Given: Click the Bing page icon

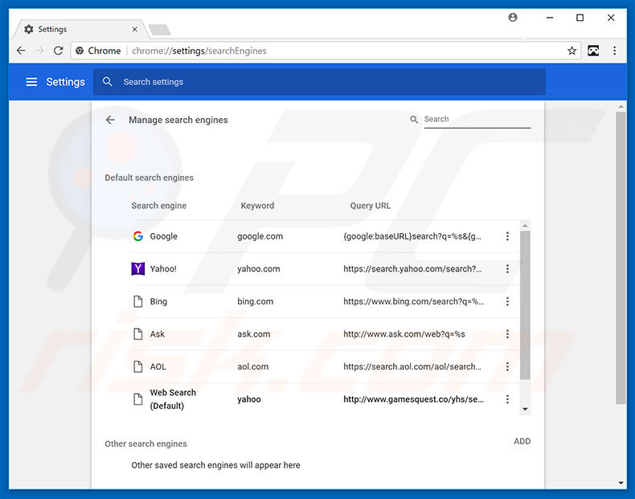Looking at the screenshot, I should point(137,301).
